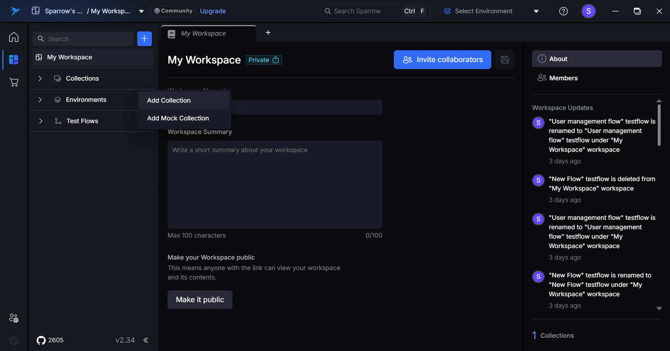This screenshot has height=351, width=670.
Task: Click Invite collaborators button
Action: tap(442, 60)
